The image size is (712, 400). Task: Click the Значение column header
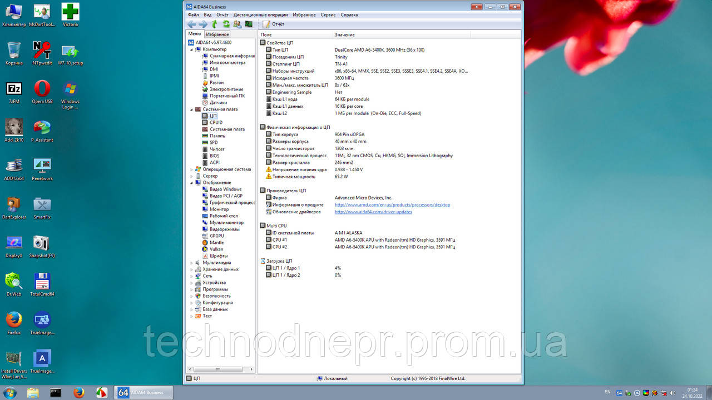pos(402,35)
